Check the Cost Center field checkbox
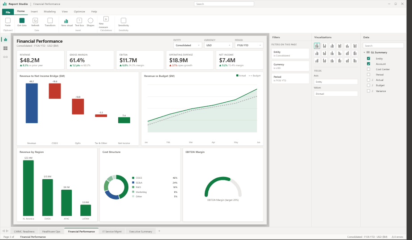412x240 pixels. (368, 69)
